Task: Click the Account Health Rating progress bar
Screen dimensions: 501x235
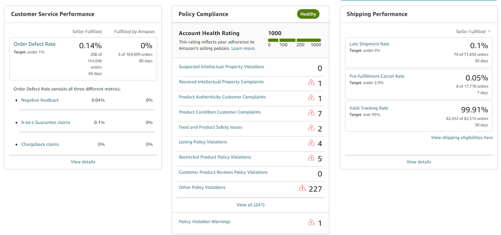Action: coord(295,40)
